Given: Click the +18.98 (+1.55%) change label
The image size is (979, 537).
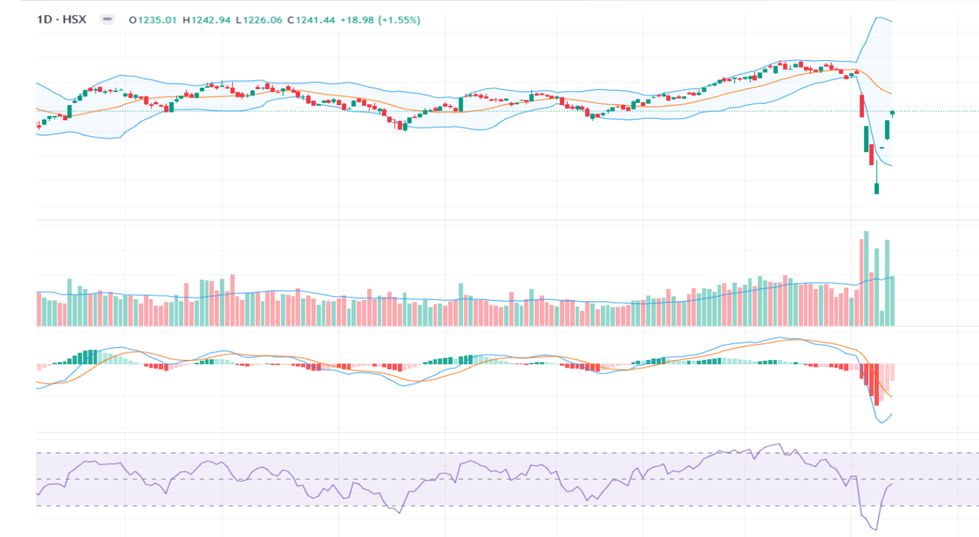Looking at the screenshot, I should tap(380, 20).
